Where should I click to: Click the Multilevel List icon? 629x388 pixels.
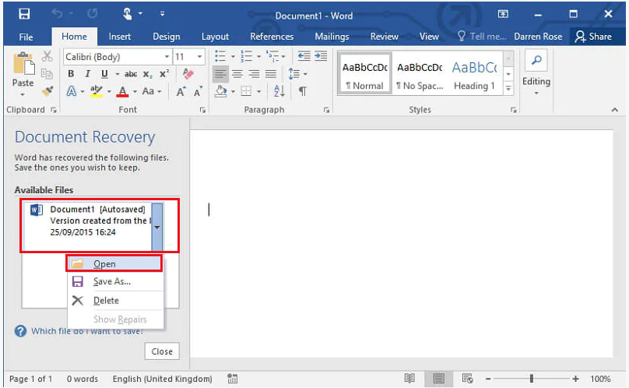tap(272, 56)
